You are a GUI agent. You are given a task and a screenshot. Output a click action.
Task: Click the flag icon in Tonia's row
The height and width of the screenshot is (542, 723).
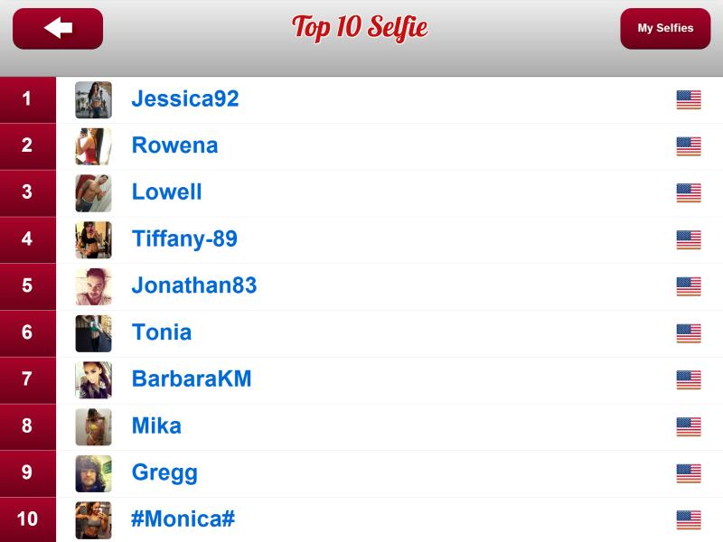point(689,333)
